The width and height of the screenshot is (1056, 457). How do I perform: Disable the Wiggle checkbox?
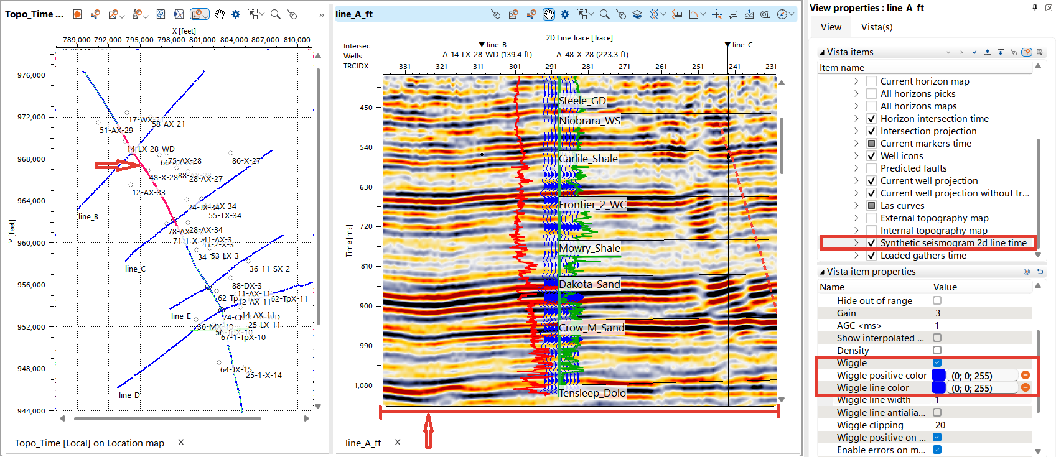937,362
